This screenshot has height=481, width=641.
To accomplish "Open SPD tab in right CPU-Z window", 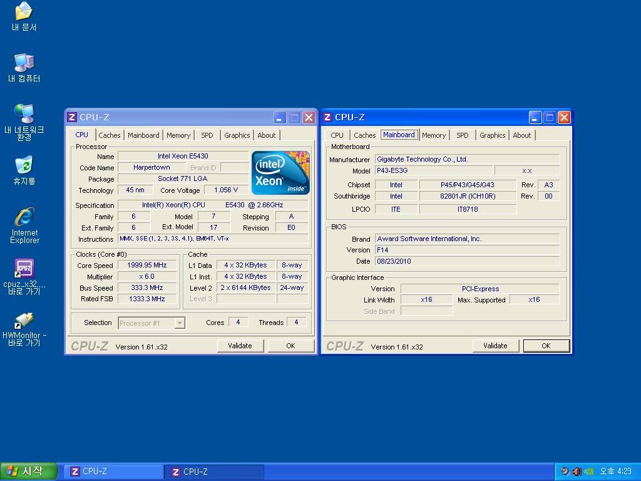I will point(463,135).
